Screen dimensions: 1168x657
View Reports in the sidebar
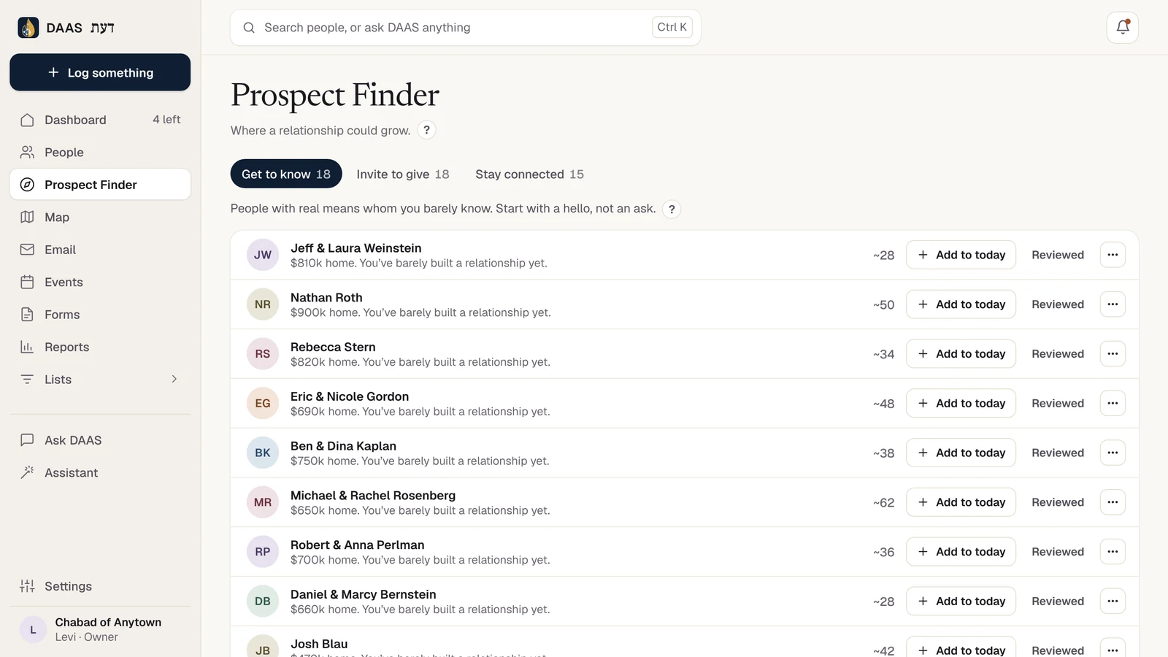tap(100, 347)
